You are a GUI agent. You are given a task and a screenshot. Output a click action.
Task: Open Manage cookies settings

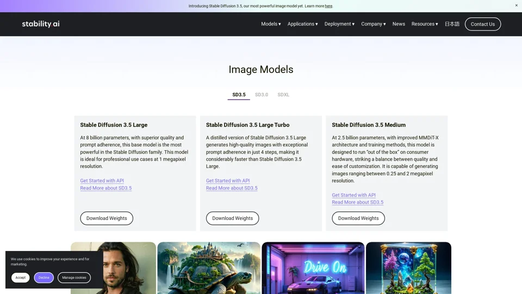74,278
